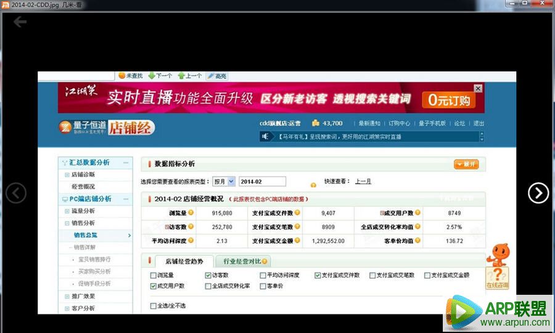Select 销售总览 in sidebar
Viewport: 555px width, 333px height.
tap(85, 235)
